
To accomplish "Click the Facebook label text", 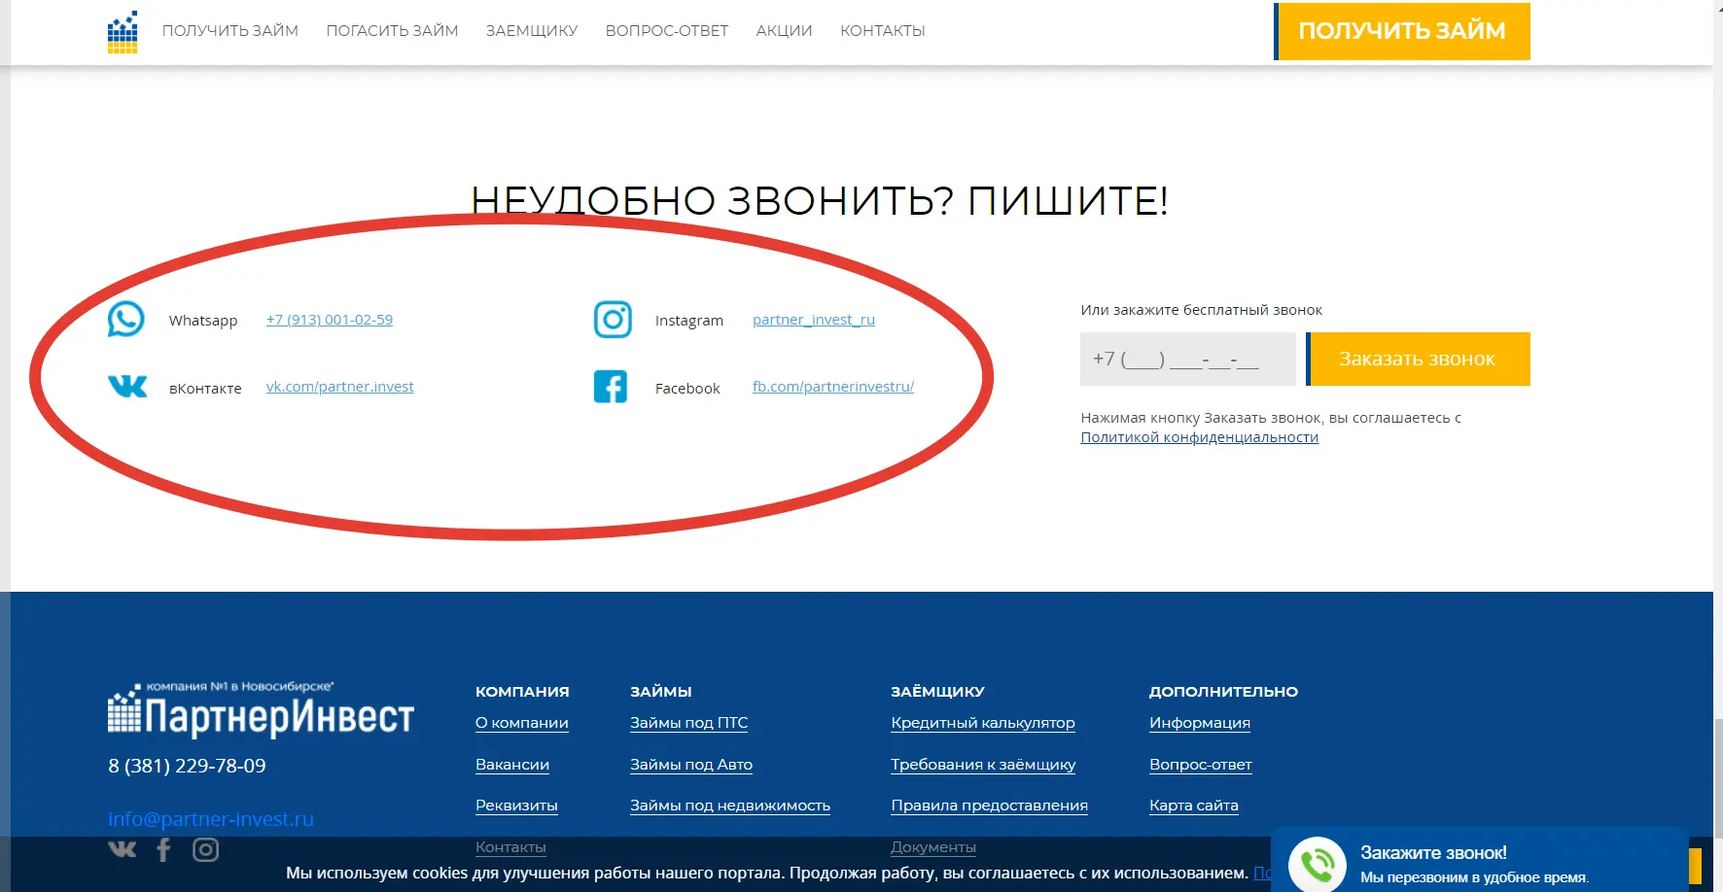I will (687, 389).
